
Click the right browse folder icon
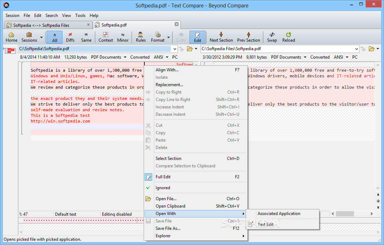coord(372,49)
